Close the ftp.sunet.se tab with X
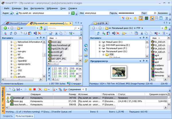Viewport: 172px width, 119px height. (x=71, y=23)
